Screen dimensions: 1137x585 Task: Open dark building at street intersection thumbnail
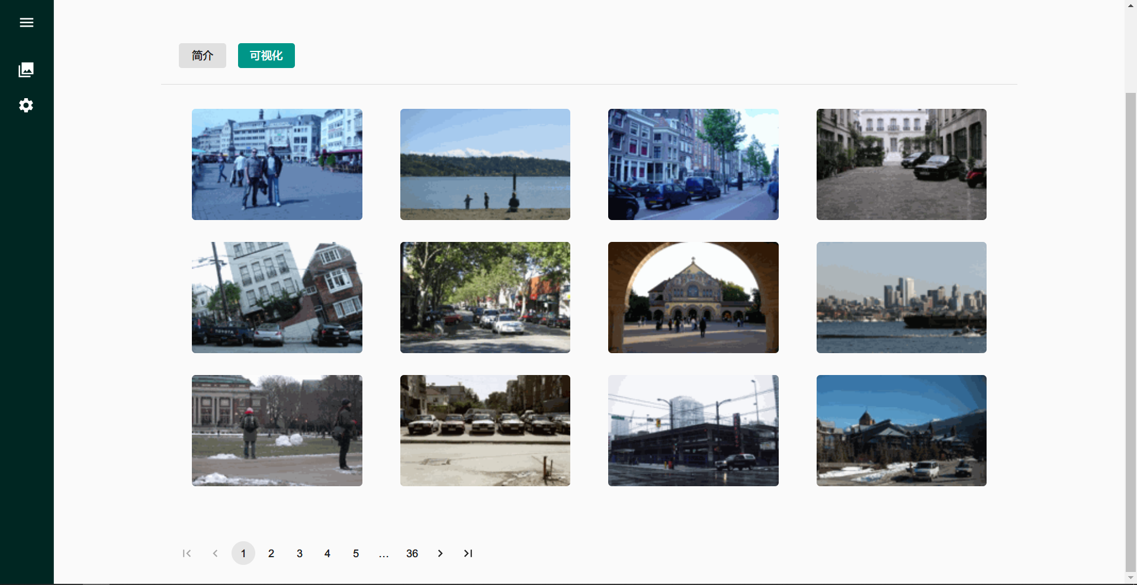(x=693, y=431)
